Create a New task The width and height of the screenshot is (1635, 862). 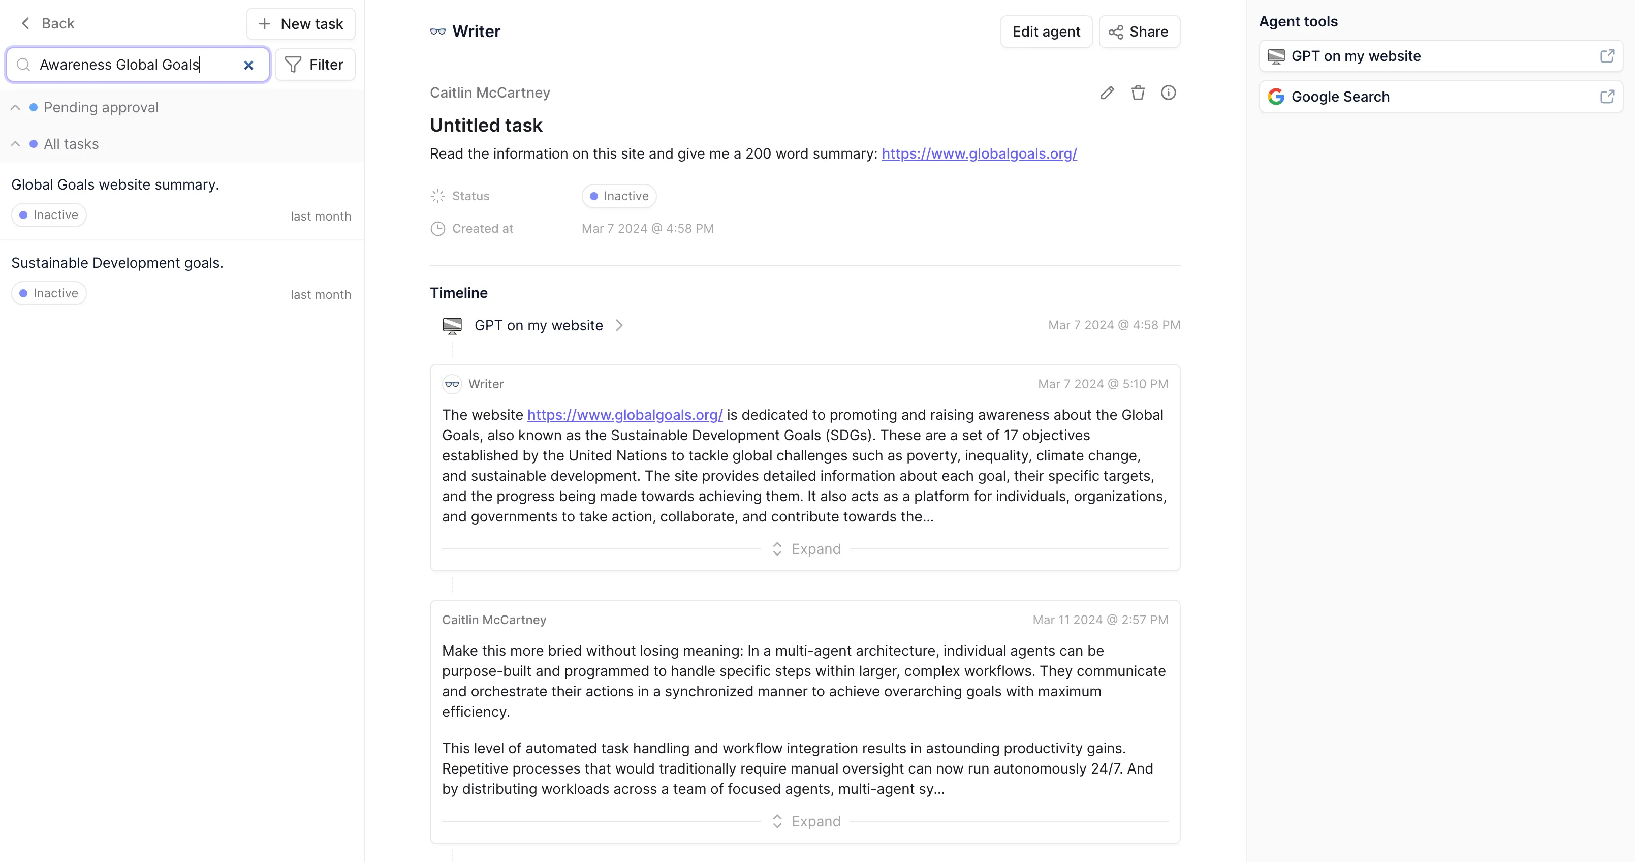click(300, 24)
